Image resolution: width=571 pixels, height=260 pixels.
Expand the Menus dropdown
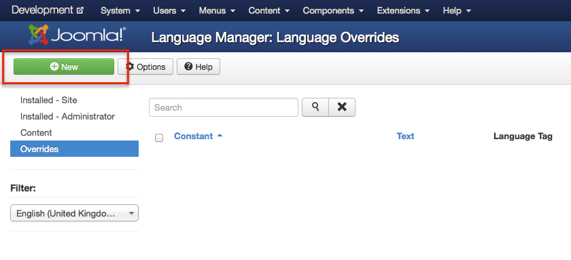(218, 11)
